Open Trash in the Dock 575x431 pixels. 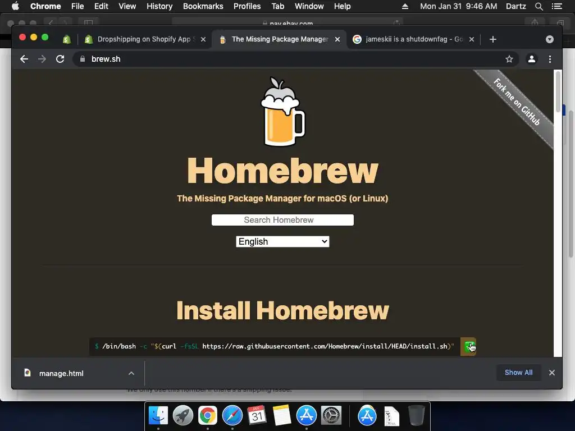417,416
